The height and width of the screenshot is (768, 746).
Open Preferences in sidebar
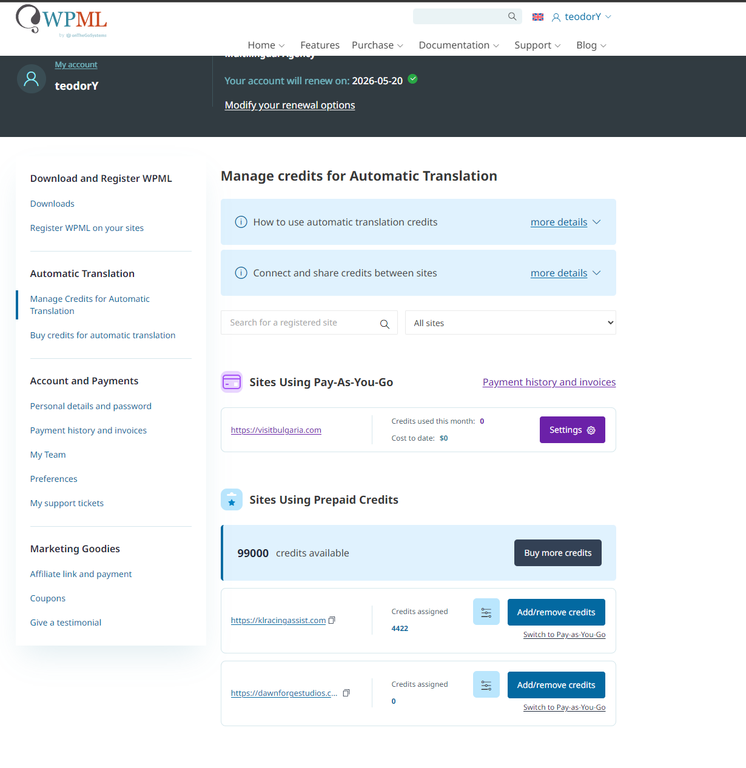(x=54, y=479)
